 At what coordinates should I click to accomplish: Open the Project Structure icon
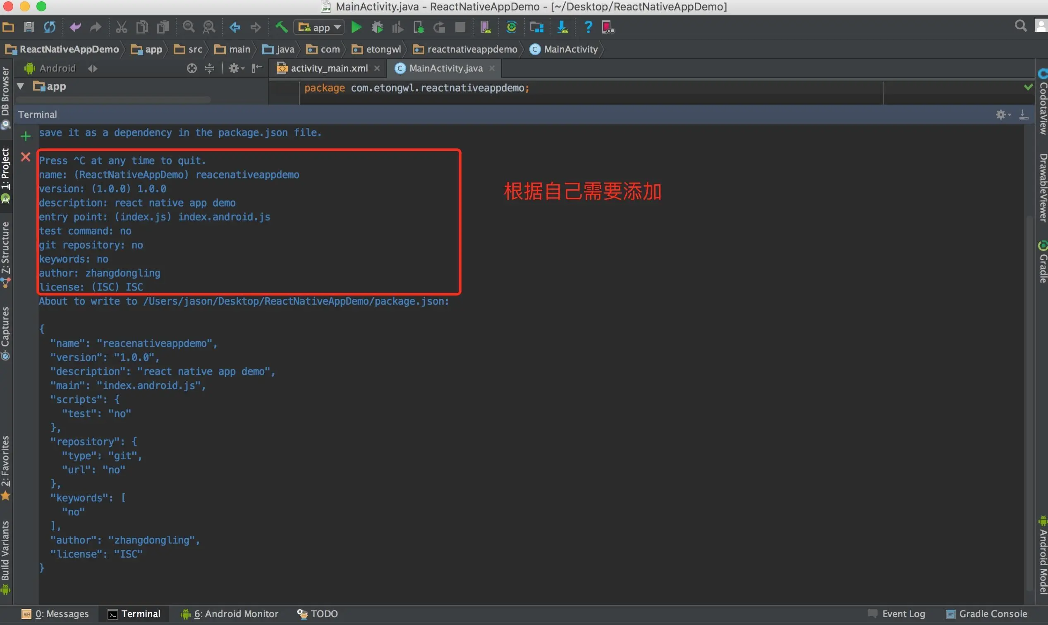click(x=537, y=27)
